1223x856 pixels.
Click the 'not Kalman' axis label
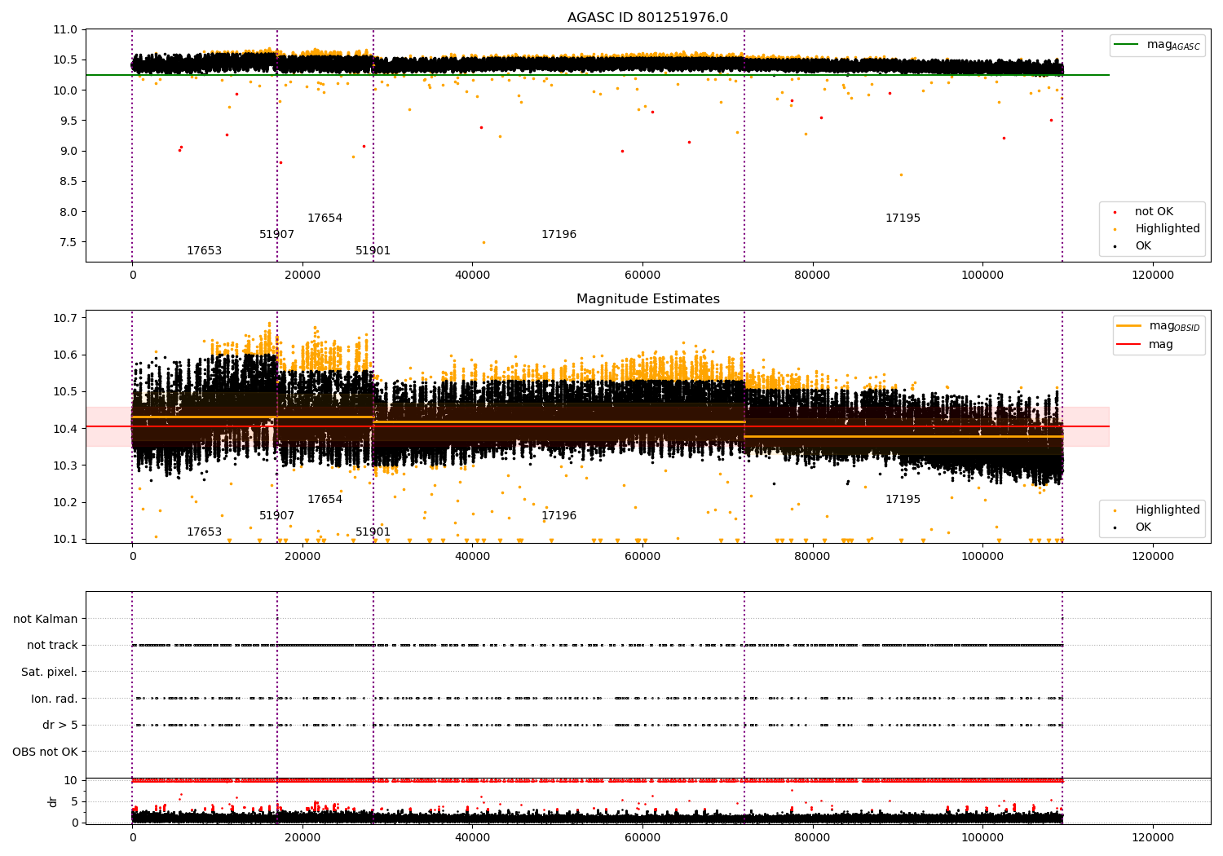click(45, 619)
